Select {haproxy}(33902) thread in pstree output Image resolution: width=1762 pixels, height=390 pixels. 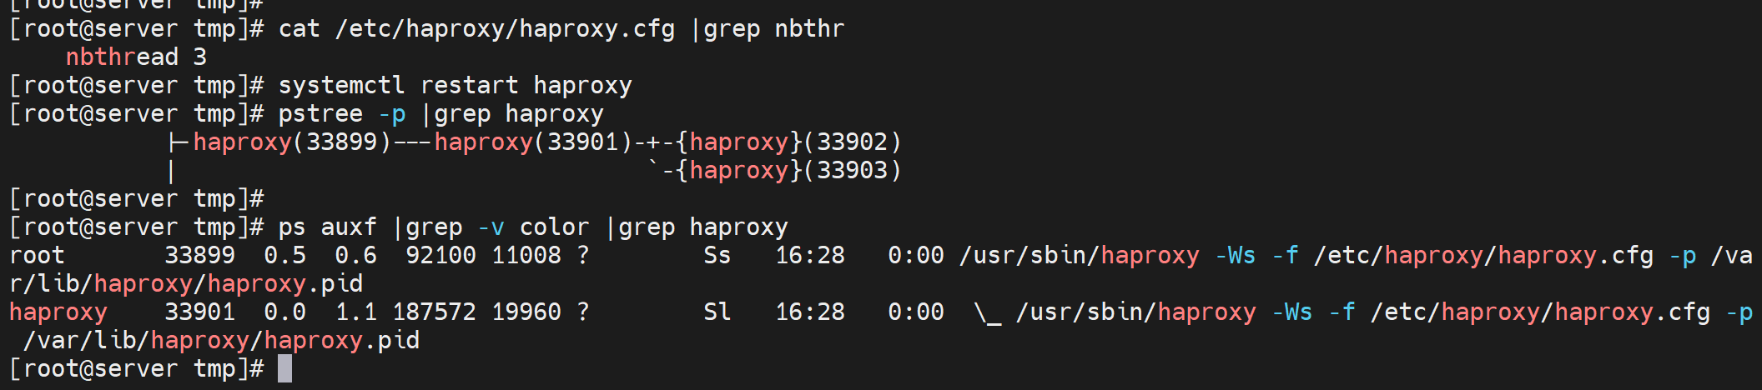(x=788, y=142)
